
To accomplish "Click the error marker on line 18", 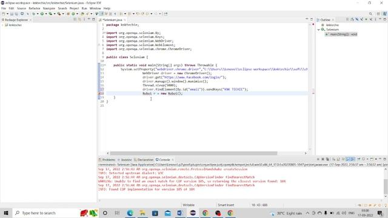I will [99, 93].
